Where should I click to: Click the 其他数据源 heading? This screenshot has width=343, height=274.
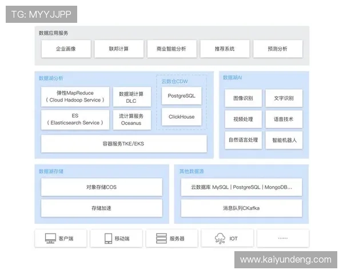click(192, 171)
